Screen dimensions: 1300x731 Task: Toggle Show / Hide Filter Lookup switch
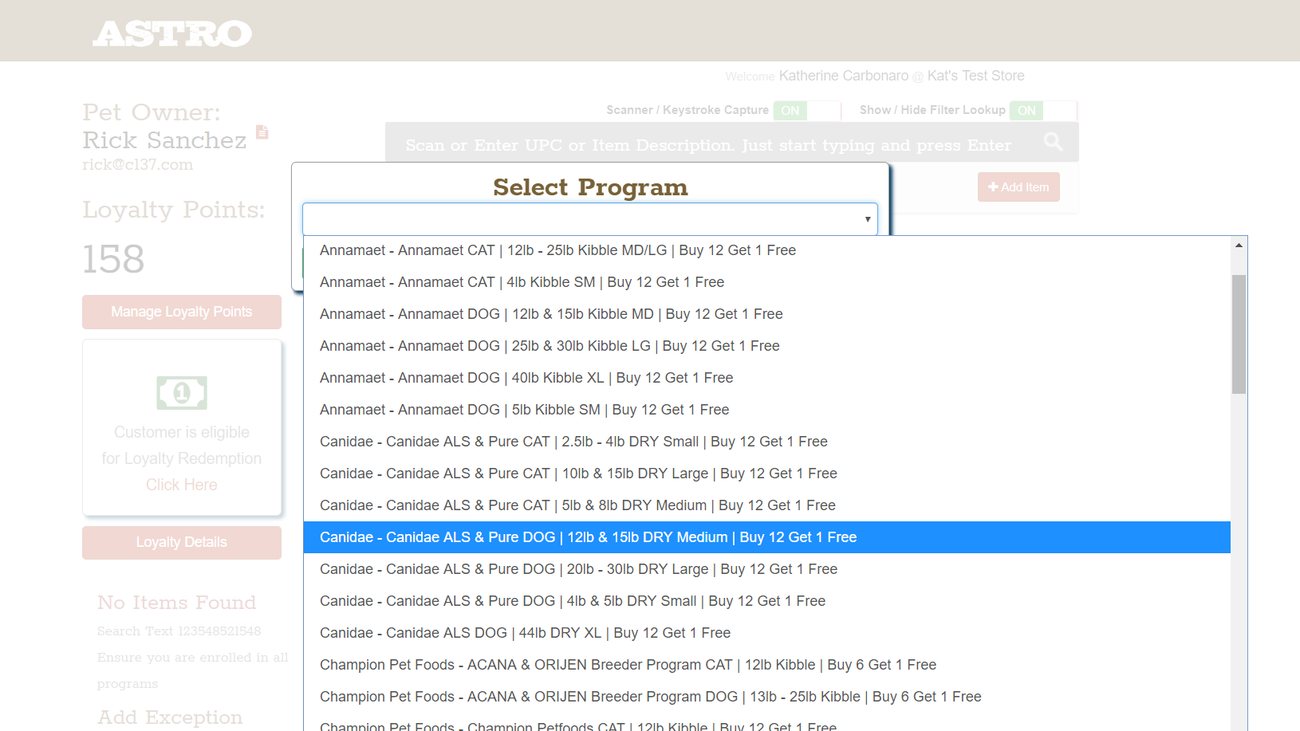tap(1042, 110)
